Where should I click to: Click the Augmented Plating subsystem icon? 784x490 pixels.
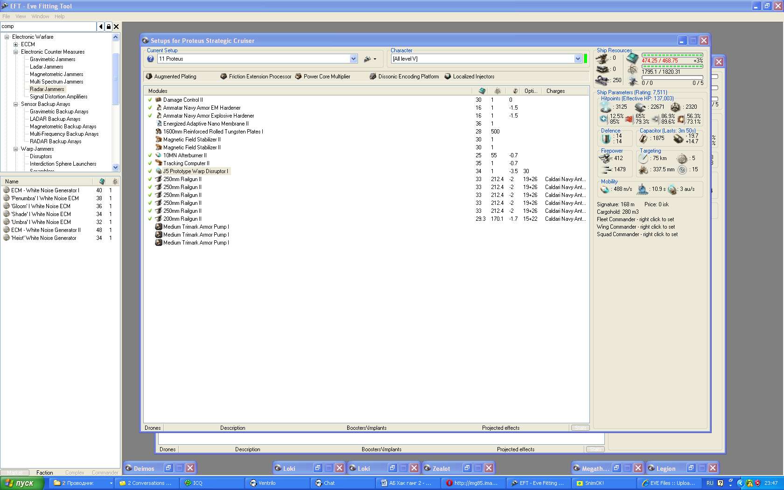(x=149, y=77)
